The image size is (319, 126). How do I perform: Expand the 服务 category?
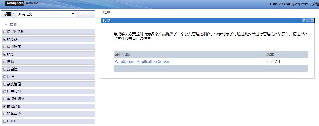[x=5, y=54]
